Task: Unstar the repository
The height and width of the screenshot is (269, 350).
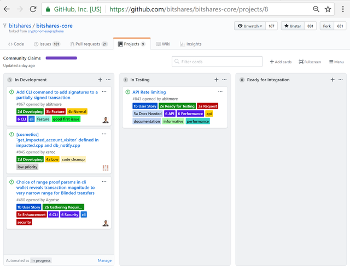Action: (293, 26)
